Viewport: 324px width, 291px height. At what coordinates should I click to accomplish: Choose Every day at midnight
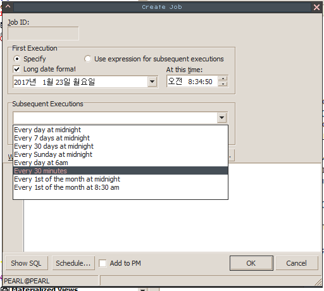click(x=120, y=130)
